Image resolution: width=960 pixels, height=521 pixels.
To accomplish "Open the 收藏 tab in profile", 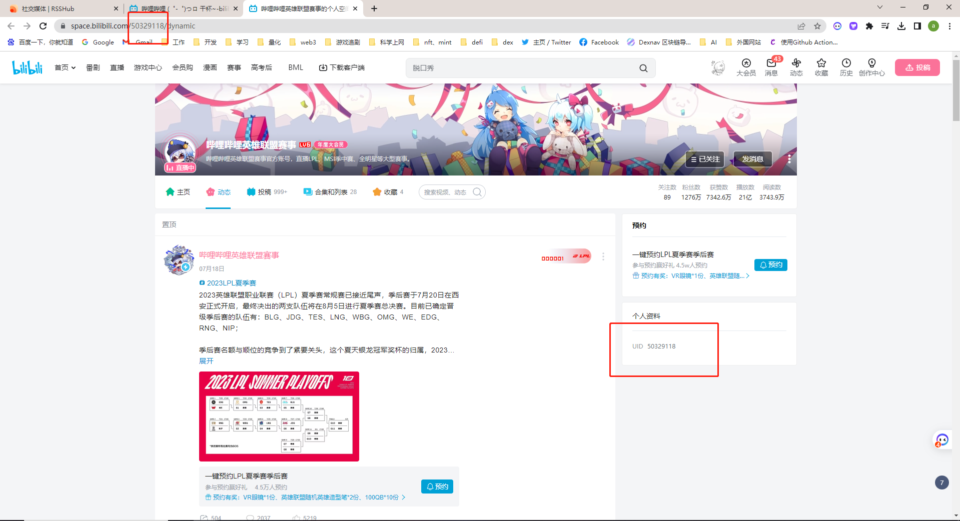I will 388,192.
